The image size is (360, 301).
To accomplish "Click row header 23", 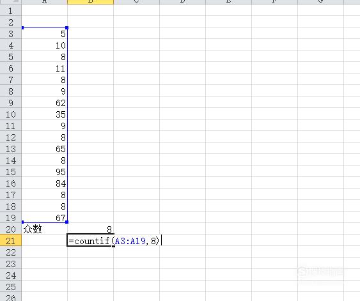I will tap(11, 263).
